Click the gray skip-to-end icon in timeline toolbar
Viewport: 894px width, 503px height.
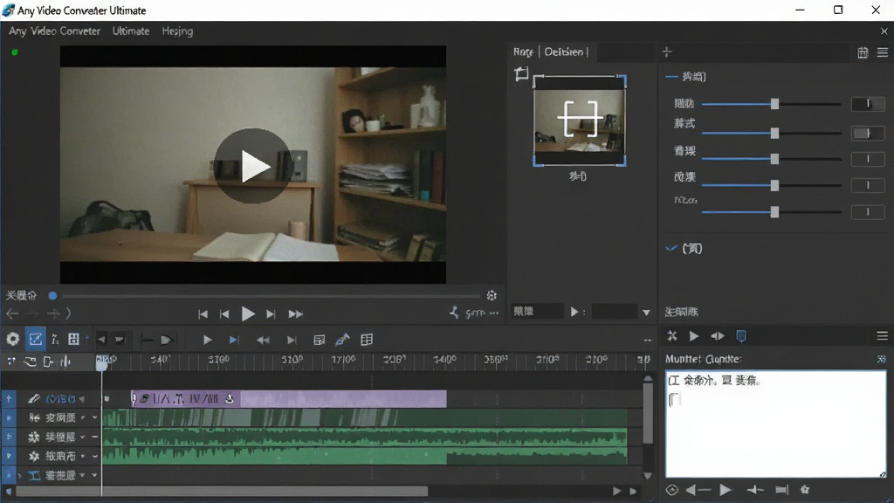pos(292,340)
